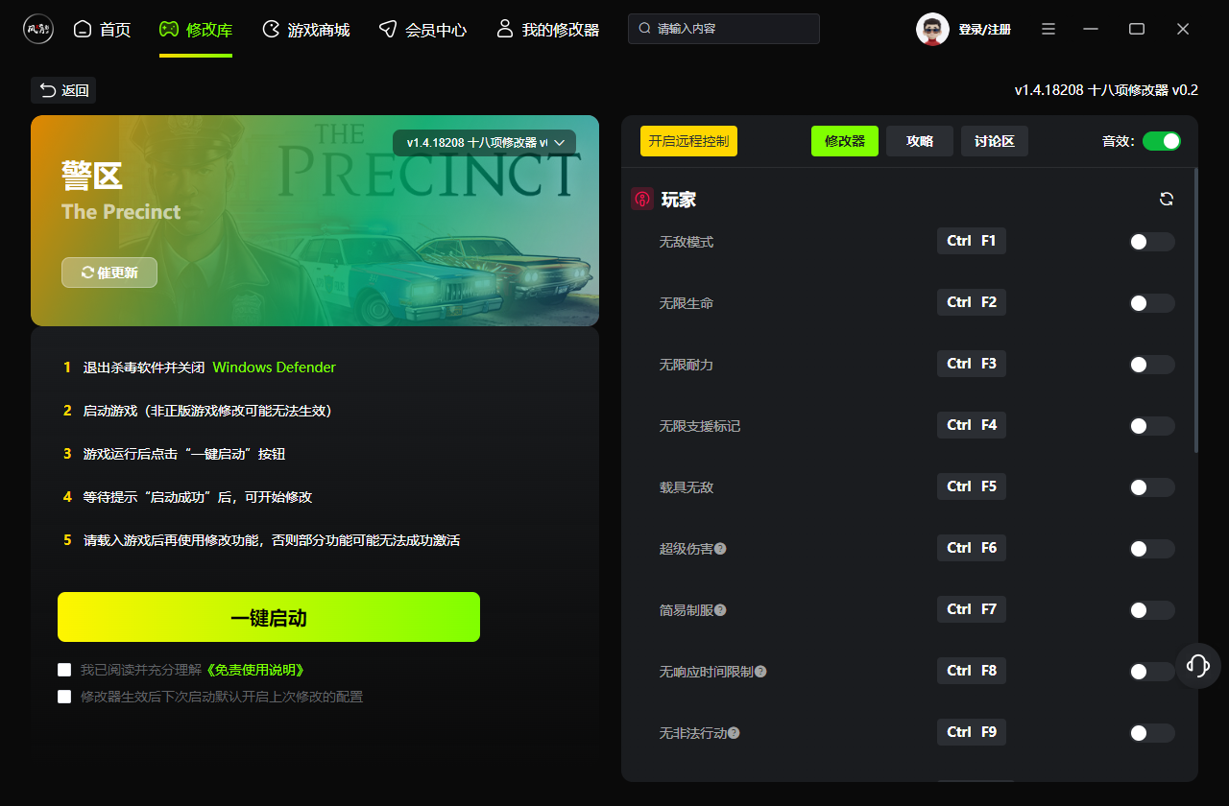This screenshot has width=1229, height=806.
Task: Click 开启远程控制 remote control button
Action: [688, 141]
